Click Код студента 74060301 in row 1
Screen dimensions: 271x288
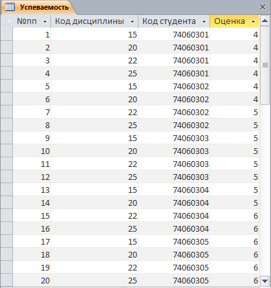coord(174,34)
